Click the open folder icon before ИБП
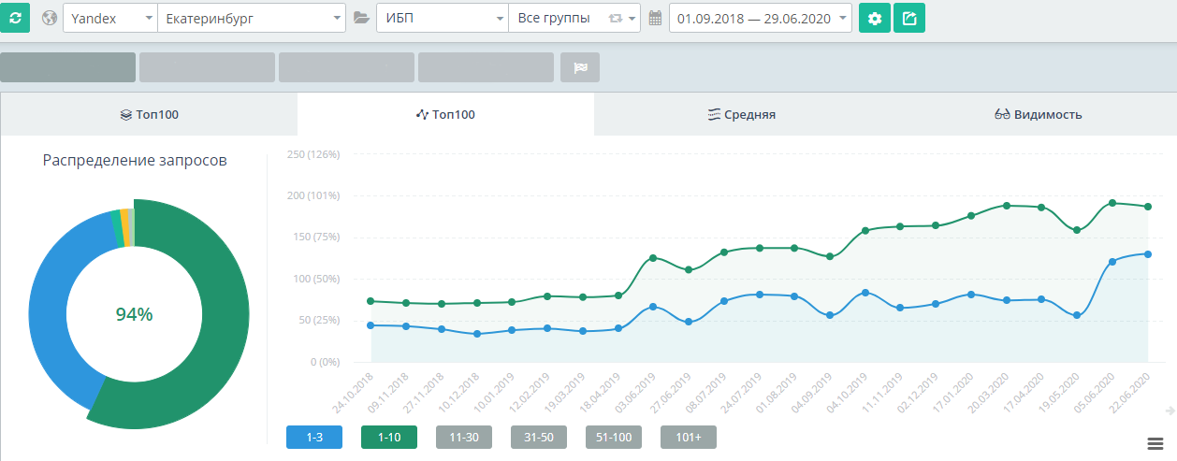 click(x=362, y=18)
